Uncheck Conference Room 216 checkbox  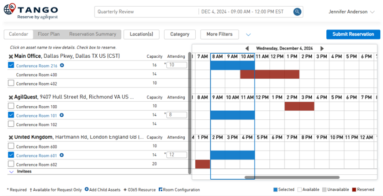pos(11,65)
